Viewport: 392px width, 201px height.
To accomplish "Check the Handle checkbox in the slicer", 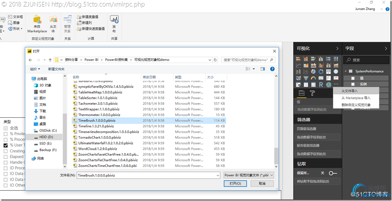I will 5,162.
